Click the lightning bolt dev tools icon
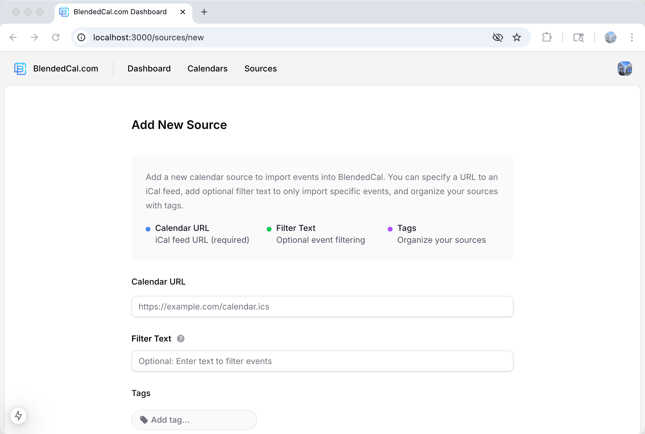Screen dimensions: 645x434 pyautogui.click(x=18, y=415)
